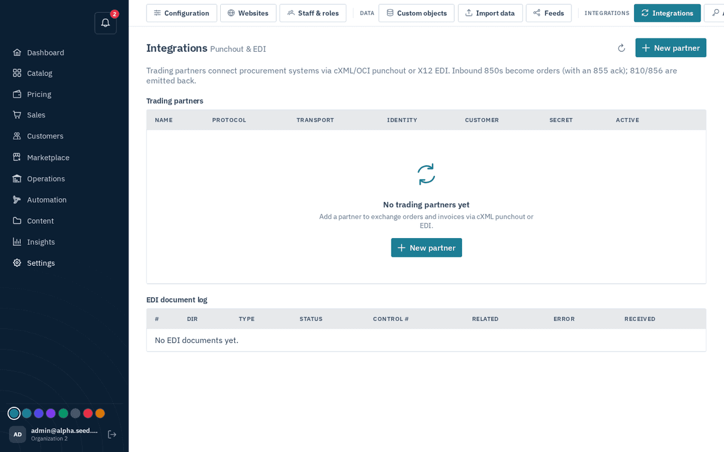Click the CUSTOMER column header
The width and height of the screenshot is (724, 452).
(x=481, y=120)
